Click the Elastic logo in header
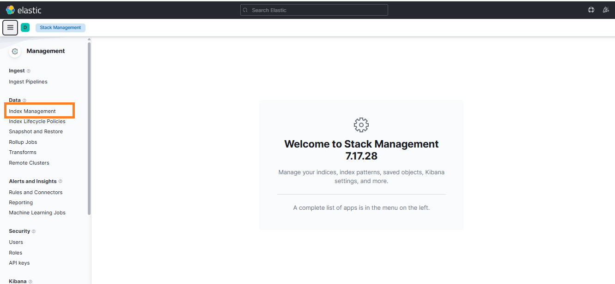 coord(23,10)
